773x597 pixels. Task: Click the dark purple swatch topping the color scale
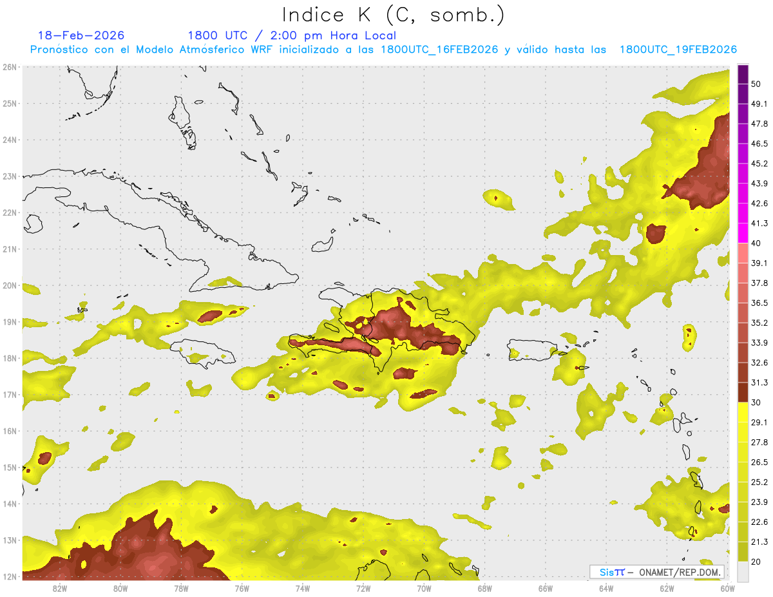(x=743, y=74)
